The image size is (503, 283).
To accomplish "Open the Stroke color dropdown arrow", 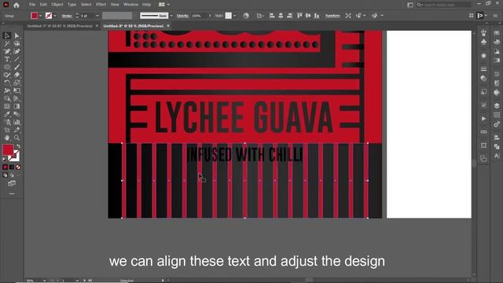I will (55, 16).
